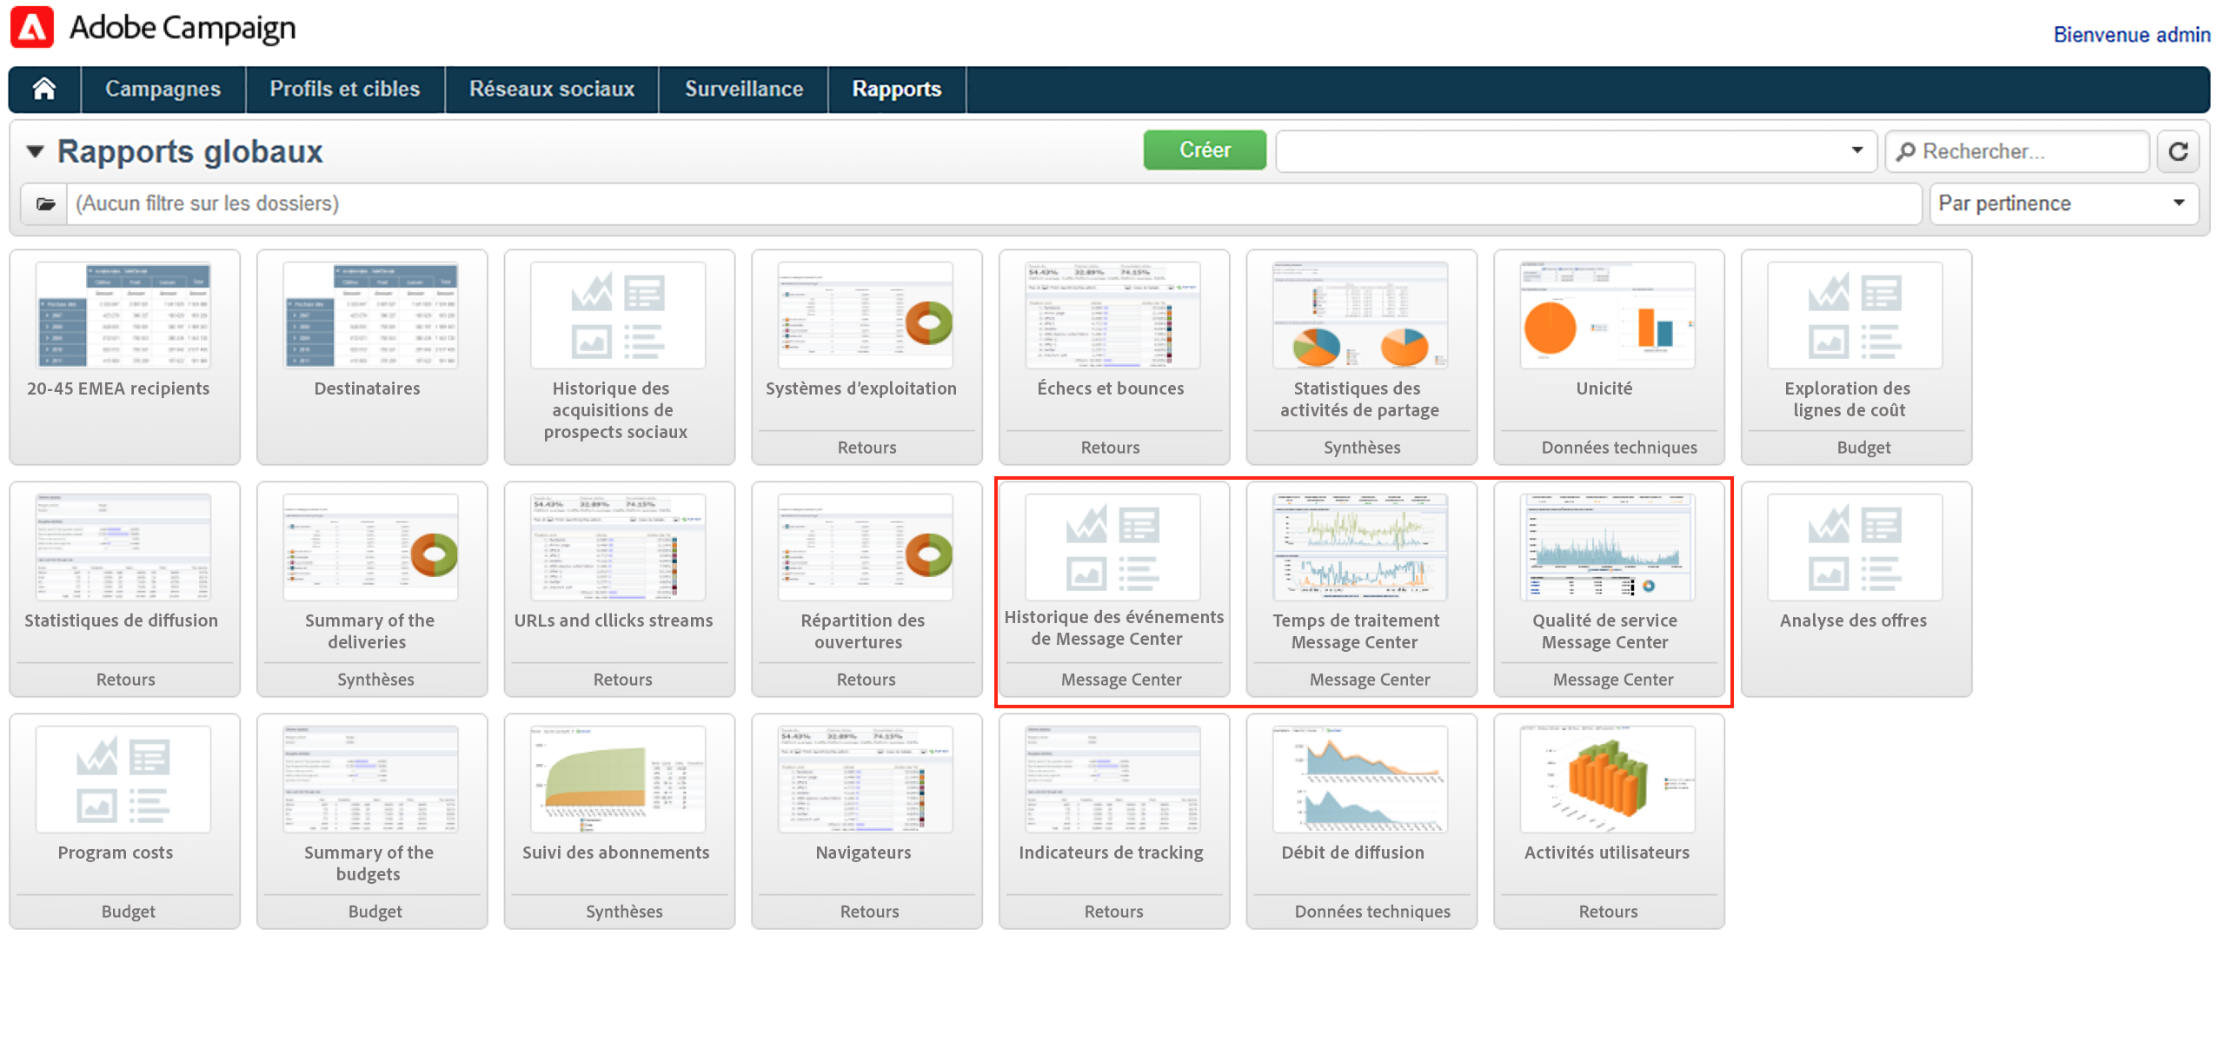Click the Adobe Campaign logo icon
Viewport: 2218px width, 1062px height.
pos(32,27)
